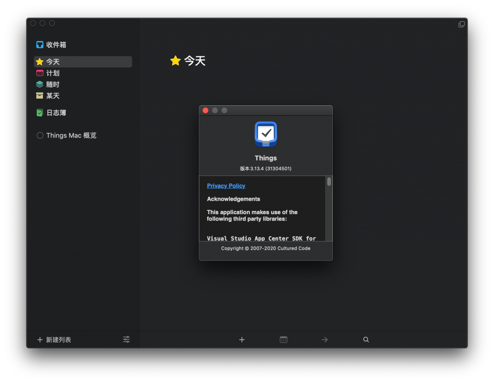Click the archive box icon for 某天
Viewport: 494px width, 383px height.
click(x=40, y=96)
